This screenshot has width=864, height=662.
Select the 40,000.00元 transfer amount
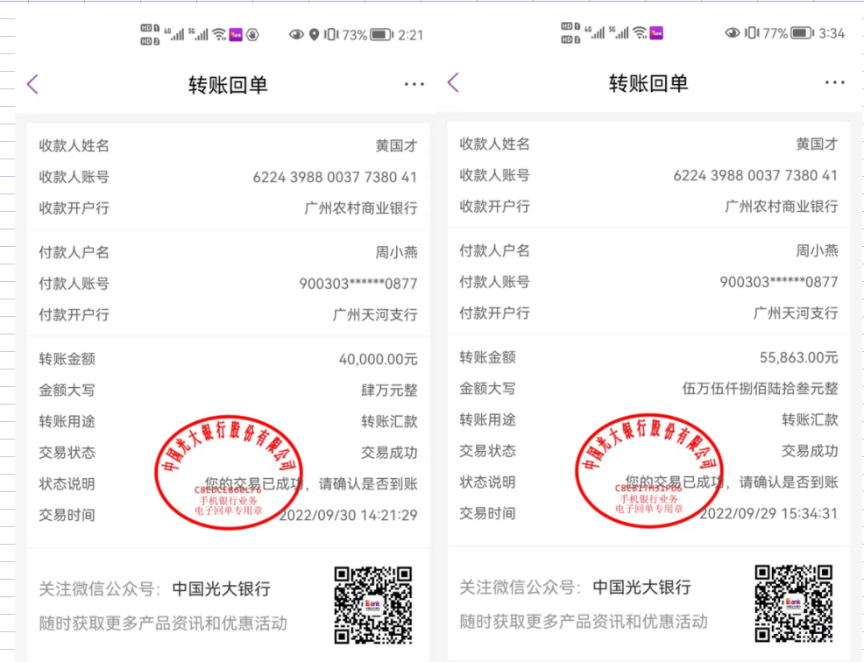coord(378,359)
